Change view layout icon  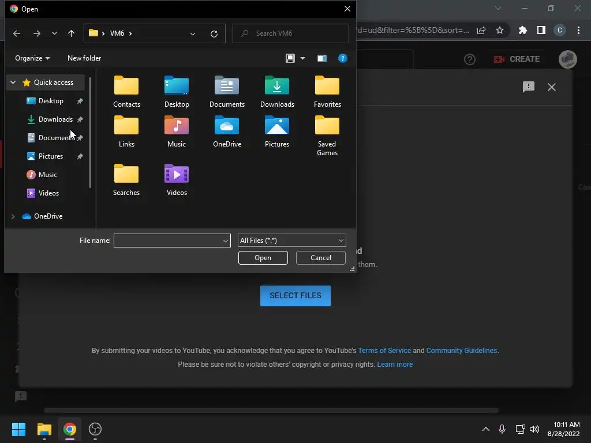point(290,58)
